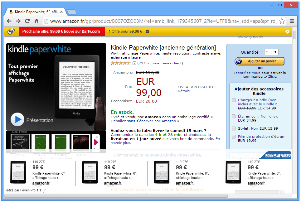Viewport: 301px width, 202px height.
Task: Open the Détails link for free delivery
Action: coord(183,91)
